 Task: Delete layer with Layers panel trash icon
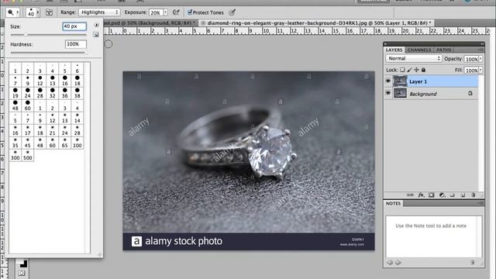[x=474, y=195]
